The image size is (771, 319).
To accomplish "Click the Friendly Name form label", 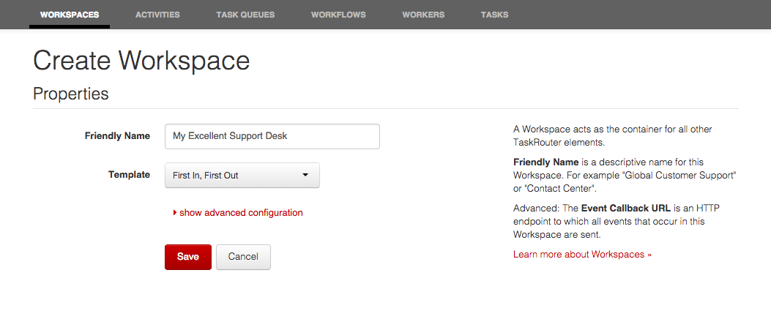I will [117, 136].
